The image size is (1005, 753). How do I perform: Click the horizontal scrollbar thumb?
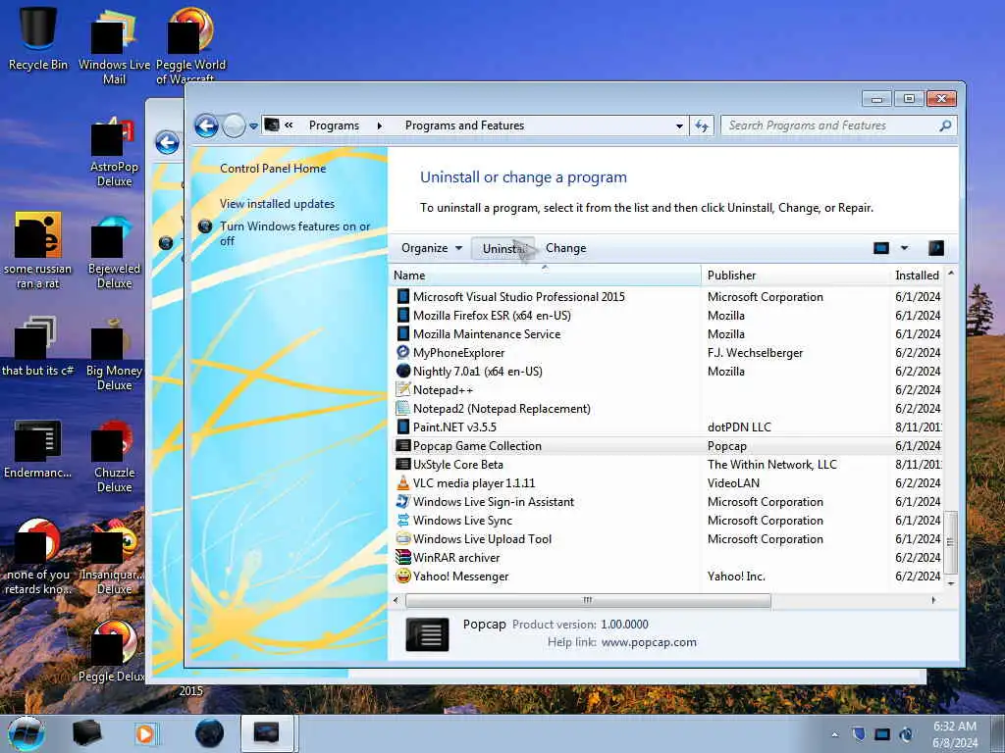588,601
